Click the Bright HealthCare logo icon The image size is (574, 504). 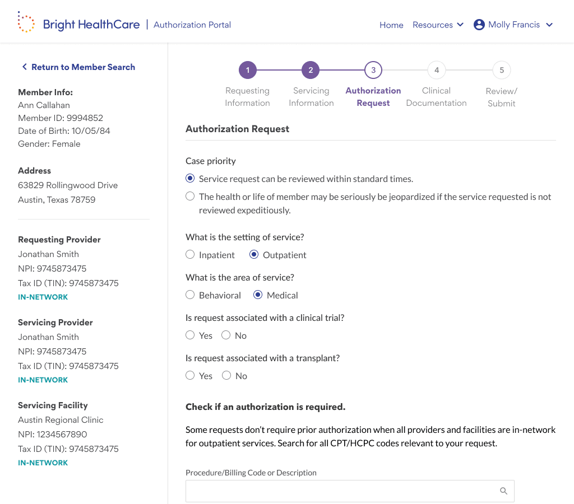26,22
